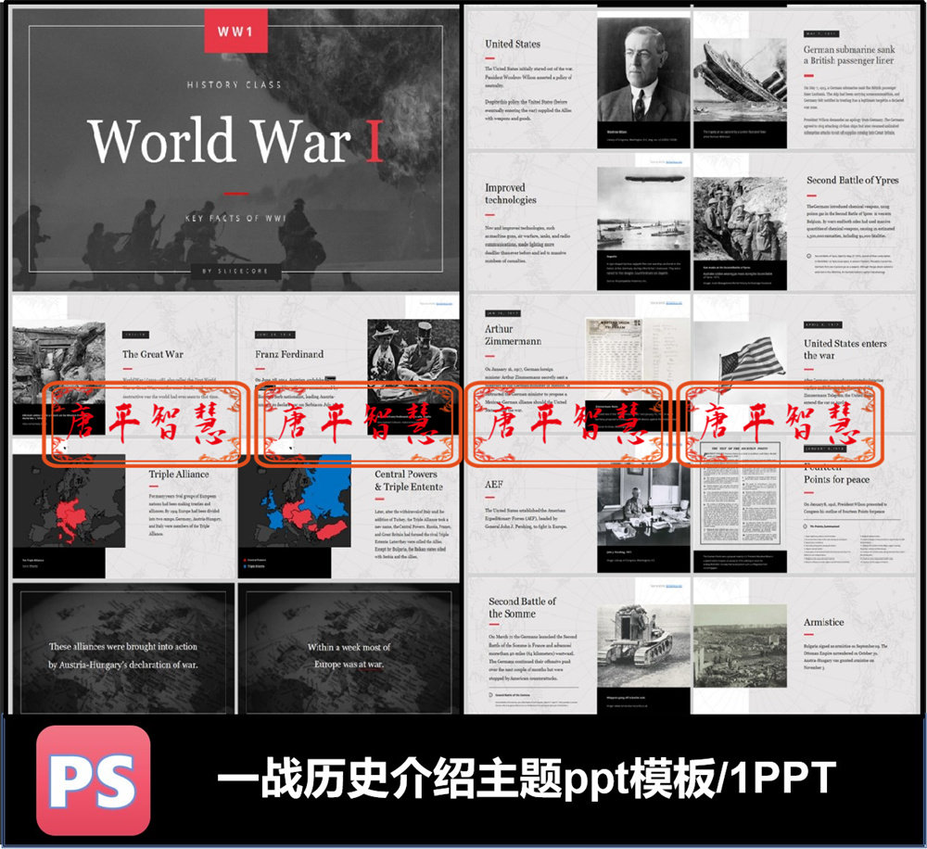Click the KEY FACTS OF WWI caption
Image resolution: width=927 pixels, height=849 pixels.
(235, 218)
